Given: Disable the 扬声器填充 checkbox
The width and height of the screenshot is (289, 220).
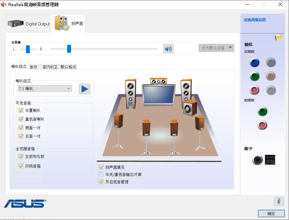Looking at the screenshot, I should click(x=101, y=167).
